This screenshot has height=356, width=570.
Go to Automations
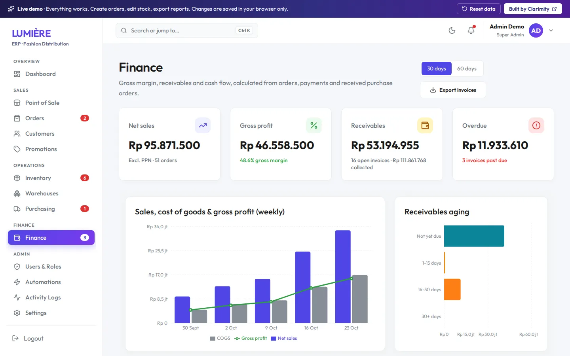(51, 282)
